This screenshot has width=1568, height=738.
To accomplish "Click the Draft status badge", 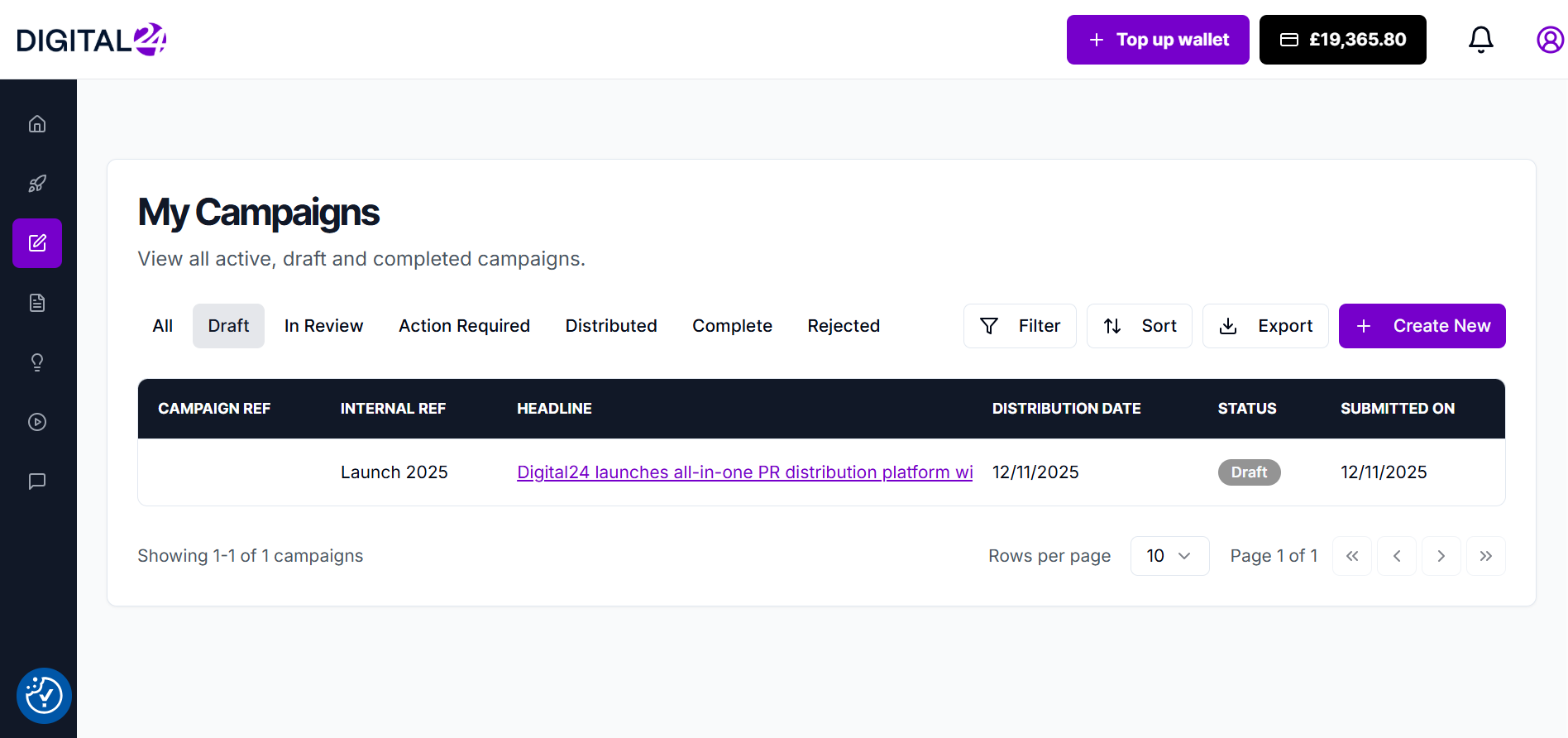I will [x=1249, y=472].
